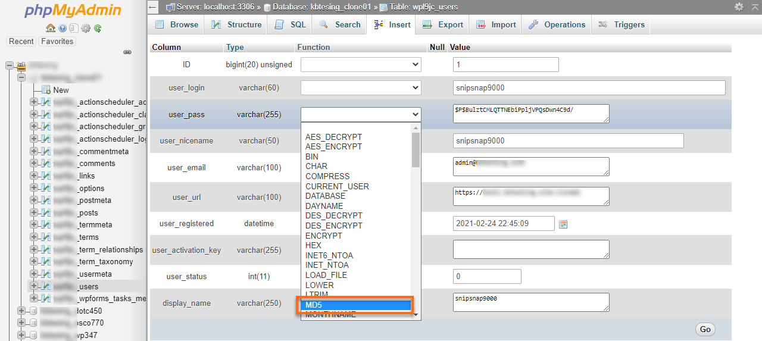Screen dimensions: 762x341
Task: Choose the COMPRESS function option
Action: (357, 176)
